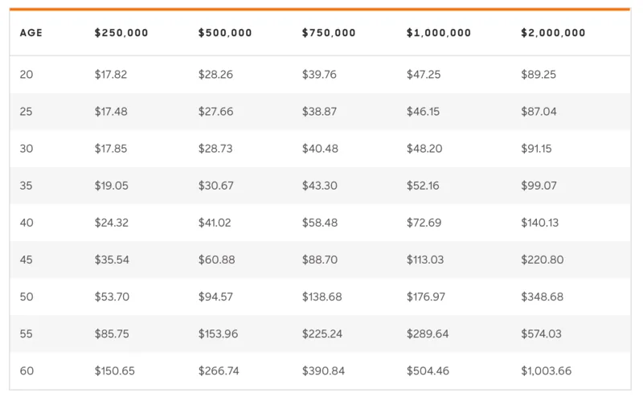The height and width of the screenshot is (401, 643).
Task: Click the $1,003.66 premium cell
Action: coord(546,370)
